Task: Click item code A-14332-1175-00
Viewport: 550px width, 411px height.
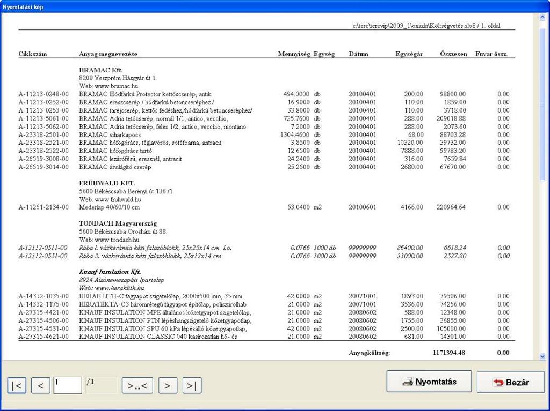Action: click(44, 304)
